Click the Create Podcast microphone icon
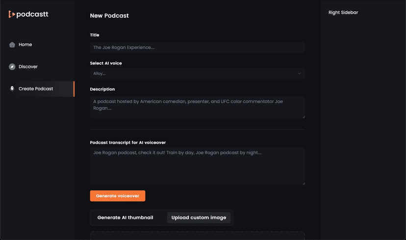The height and width of the screenshot is (240, 406). 12,89
